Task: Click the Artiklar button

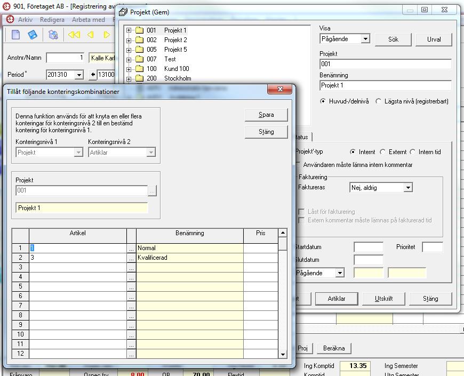Action: pyautogui.click(x=337, y=299)
